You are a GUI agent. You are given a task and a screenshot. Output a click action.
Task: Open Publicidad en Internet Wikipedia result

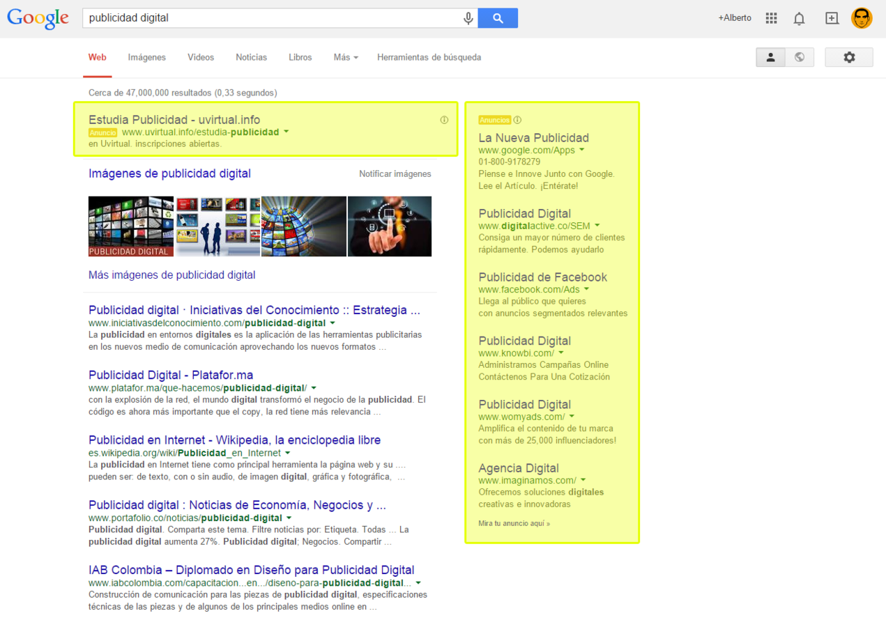pyautogui.click(x=234, y=440)
